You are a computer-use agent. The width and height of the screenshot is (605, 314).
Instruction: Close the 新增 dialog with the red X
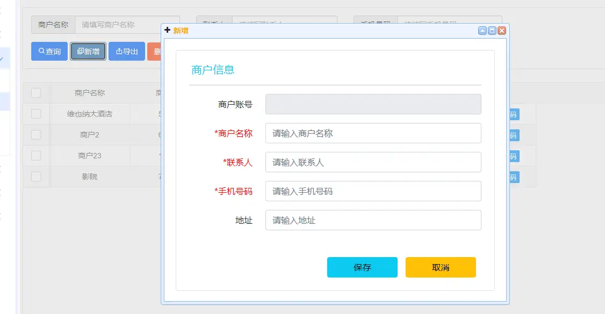click(502, 31)
